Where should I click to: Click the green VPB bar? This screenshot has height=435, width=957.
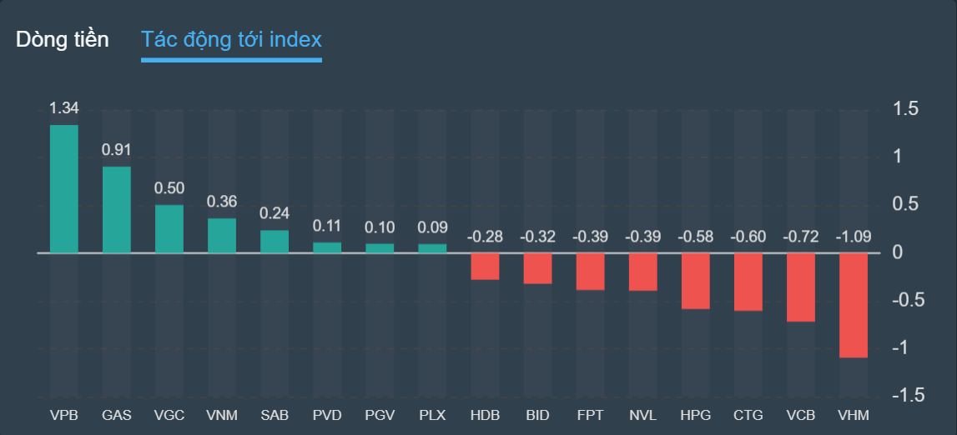click(x=64, y=188)
